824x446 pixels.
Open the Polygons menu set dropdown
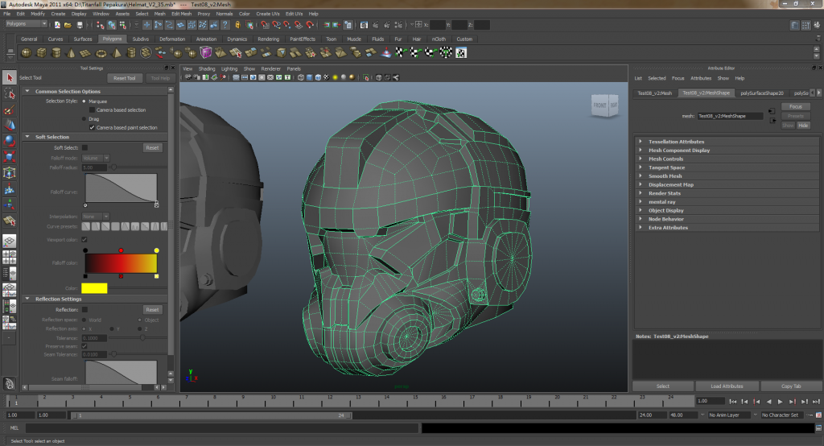pyautogui.click(x=27, y=24)
